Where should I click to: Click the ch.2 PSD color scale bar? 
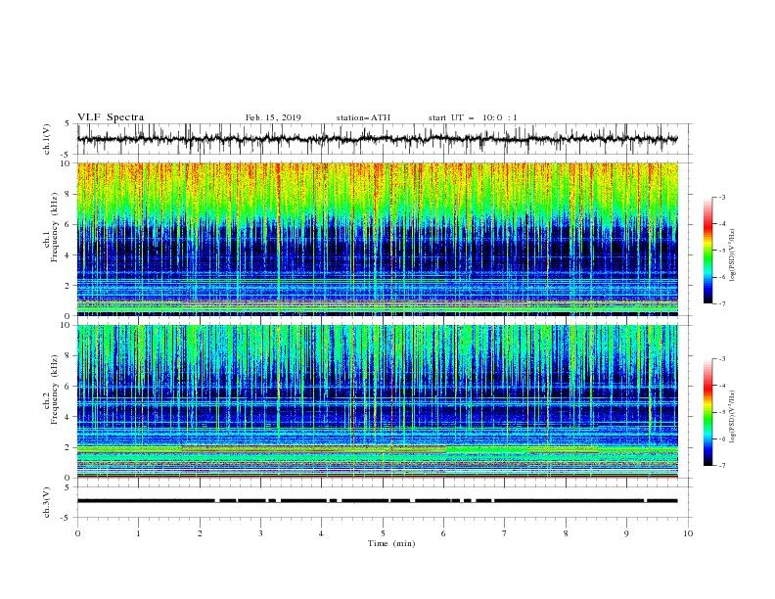(707, 412)
